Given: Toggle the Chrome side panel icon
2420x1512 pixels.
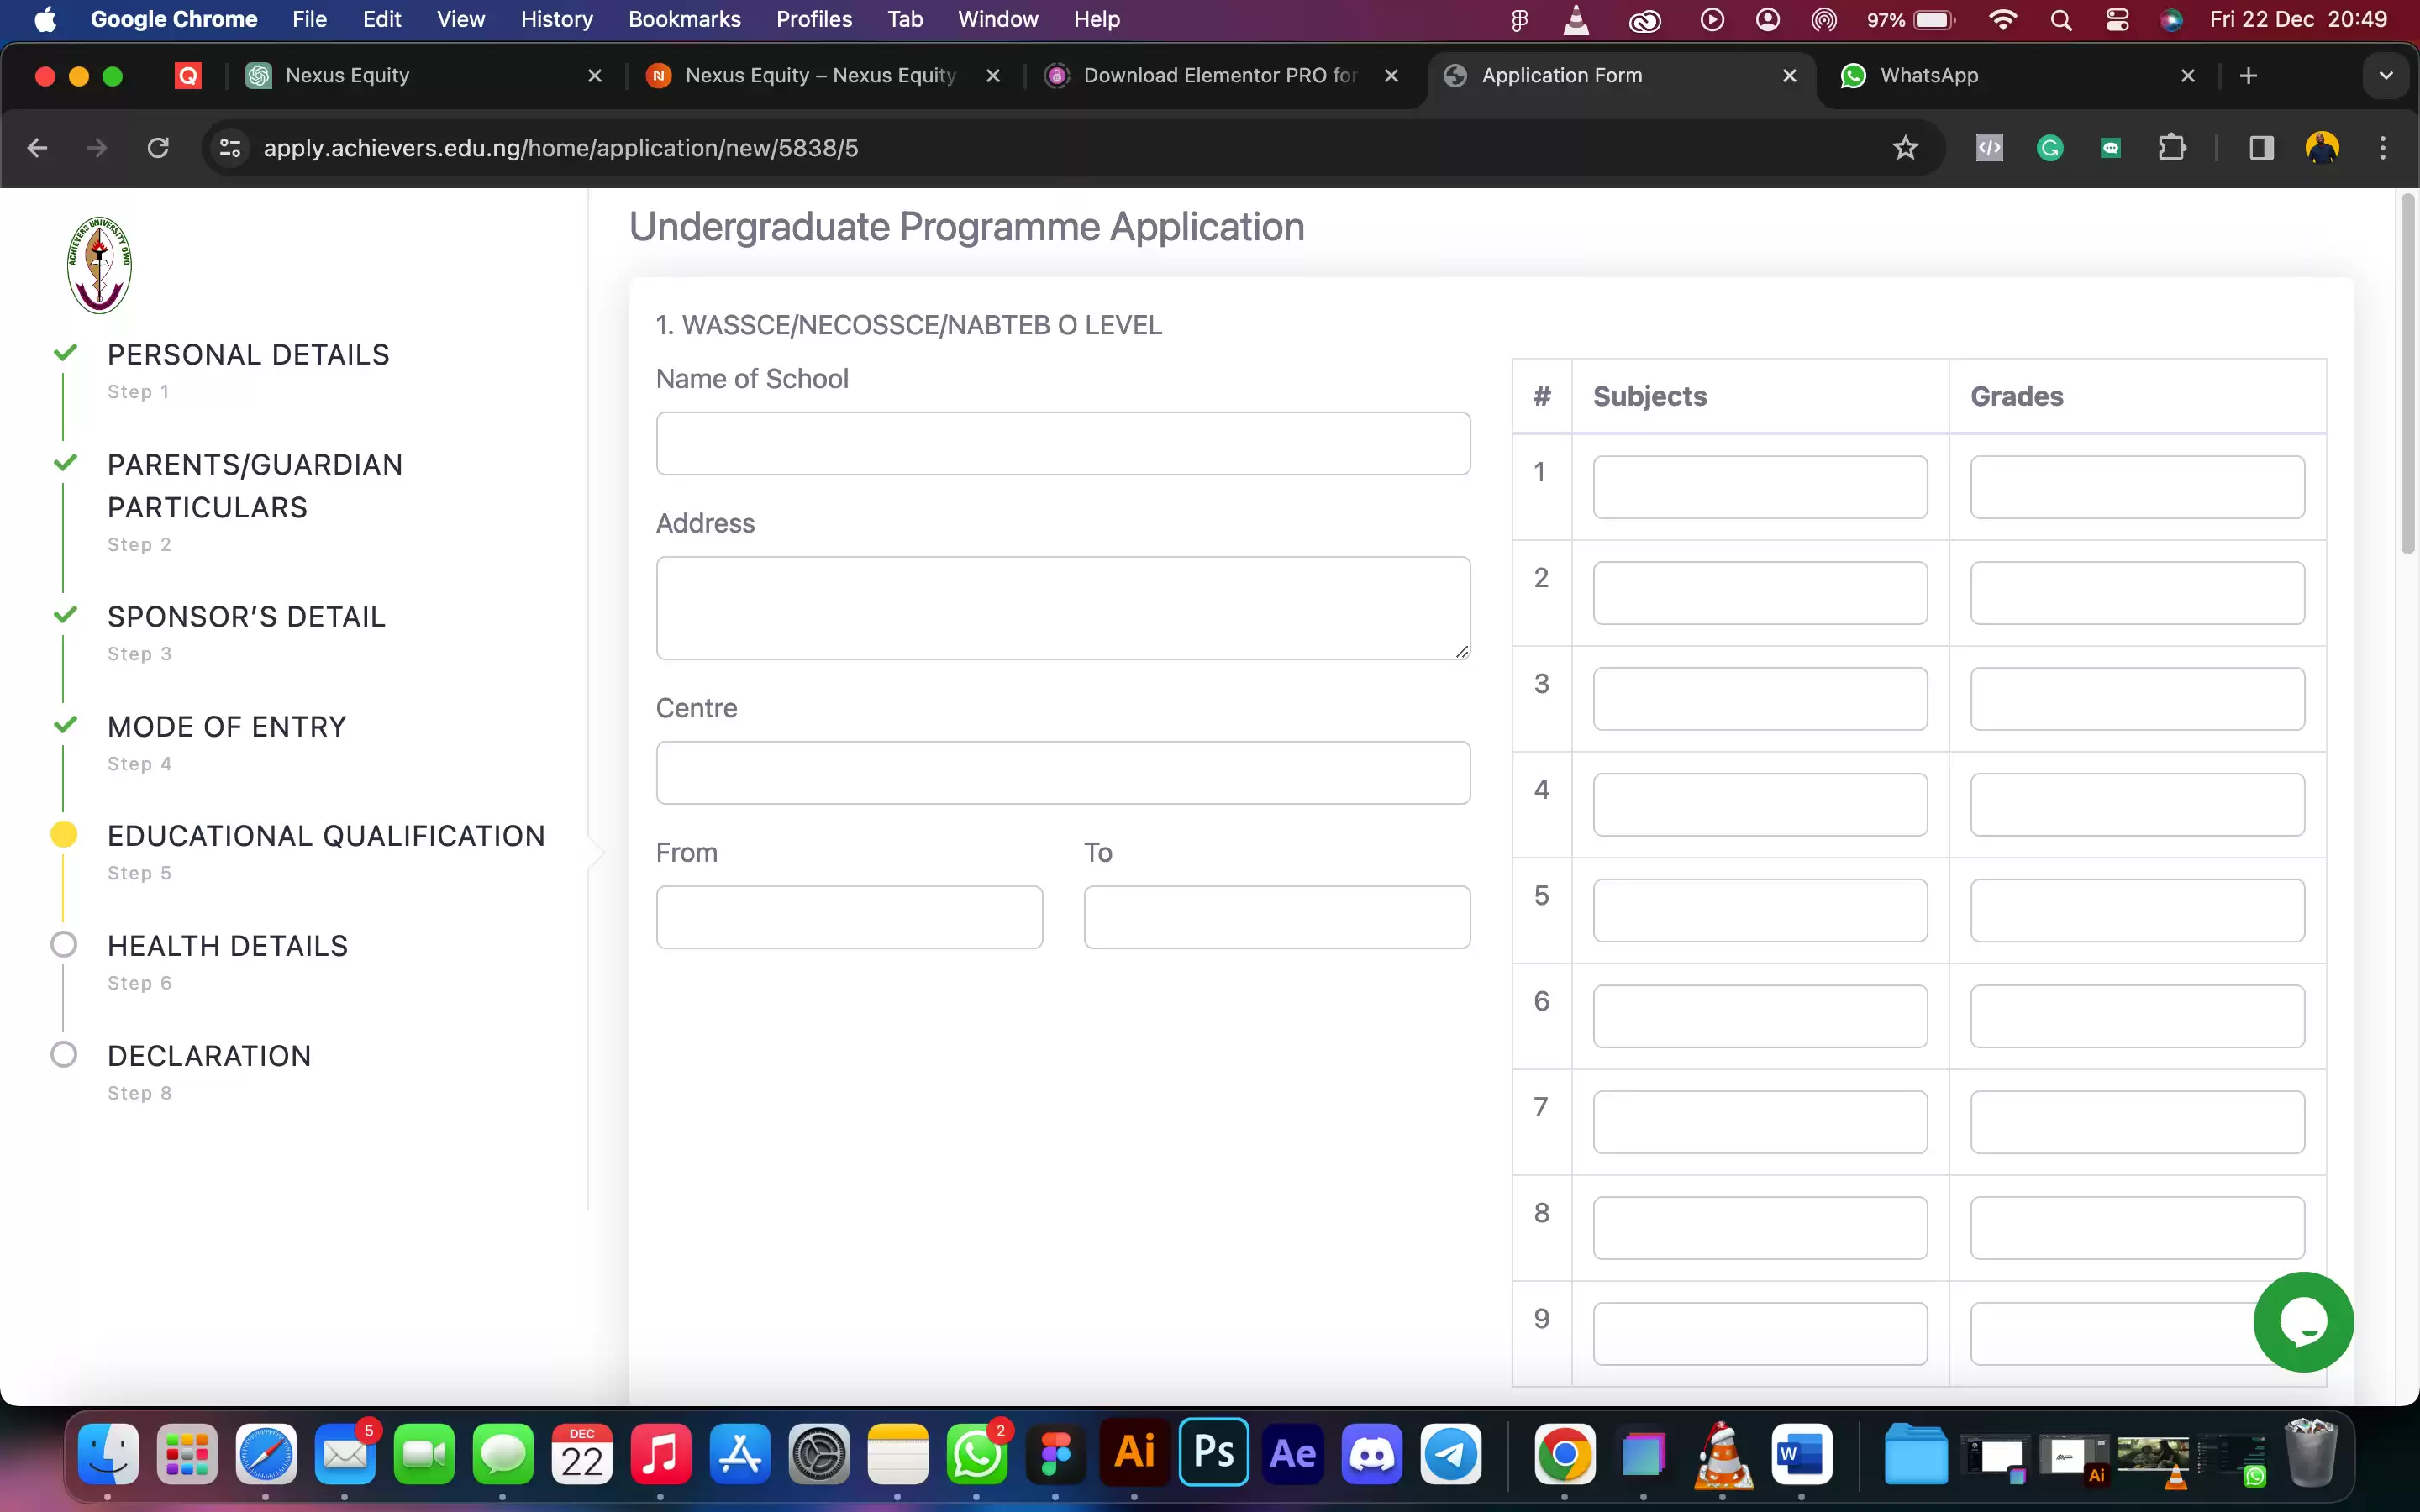Looking at the screenshot, I should coord(2261,148).
